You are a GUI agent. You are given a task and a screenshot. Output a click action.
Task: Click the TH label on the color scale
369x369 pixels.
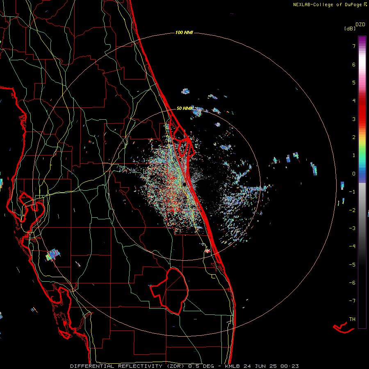352,319
